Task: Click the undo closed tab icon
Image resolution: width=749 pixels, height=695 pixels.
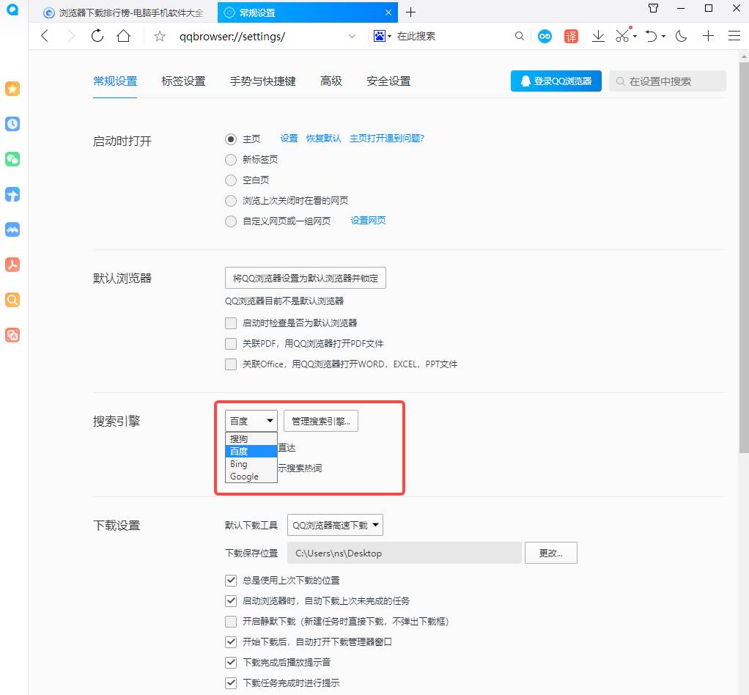Action: coord(652,36)
